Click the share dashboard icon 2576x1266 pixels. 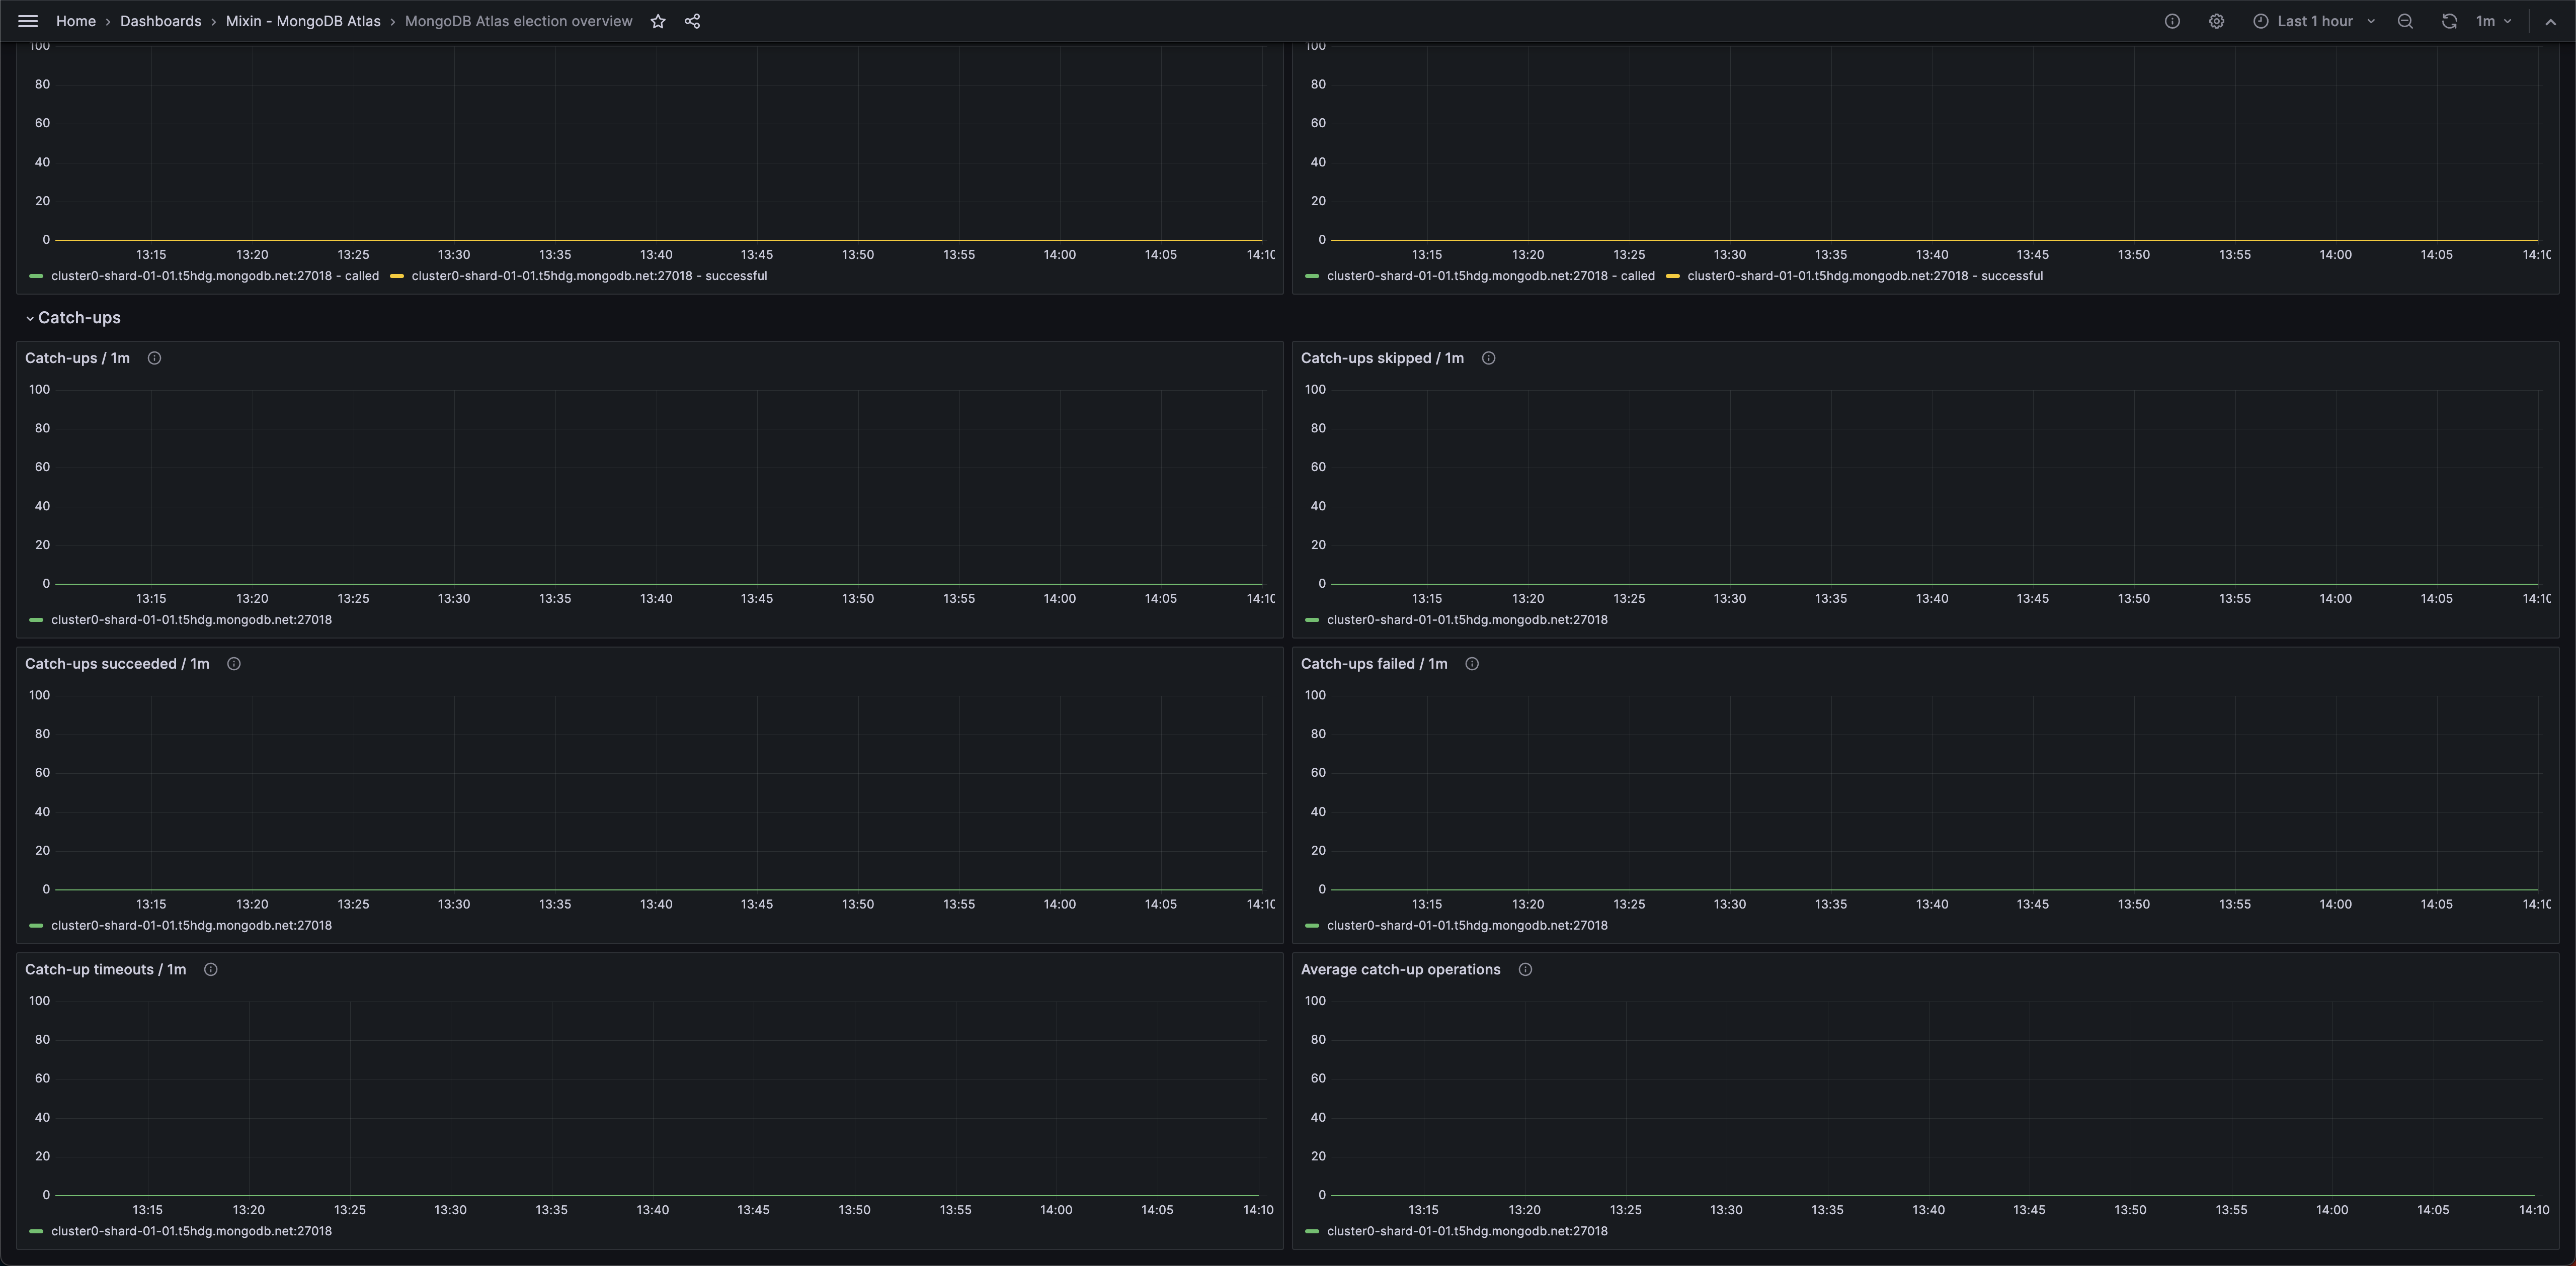point(692,21)
